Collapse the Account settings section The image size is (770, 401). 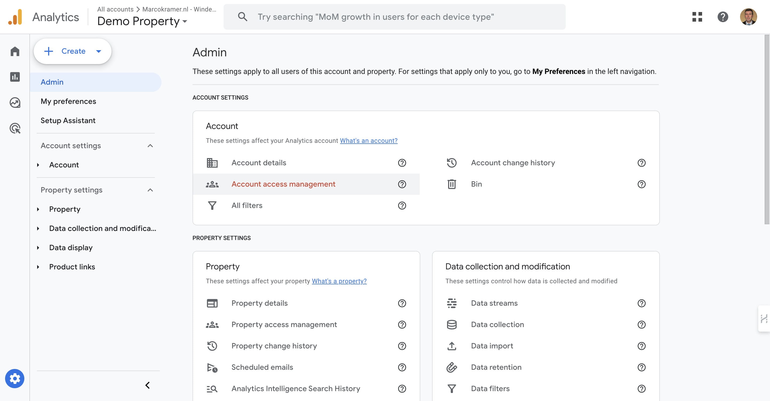point(150,146)
